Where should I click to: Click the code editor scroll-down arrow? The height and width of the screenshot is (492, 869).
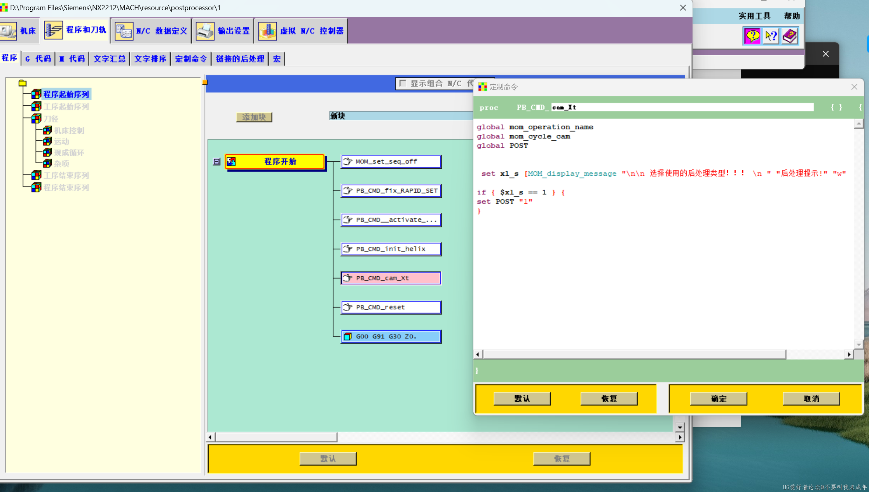859,344
